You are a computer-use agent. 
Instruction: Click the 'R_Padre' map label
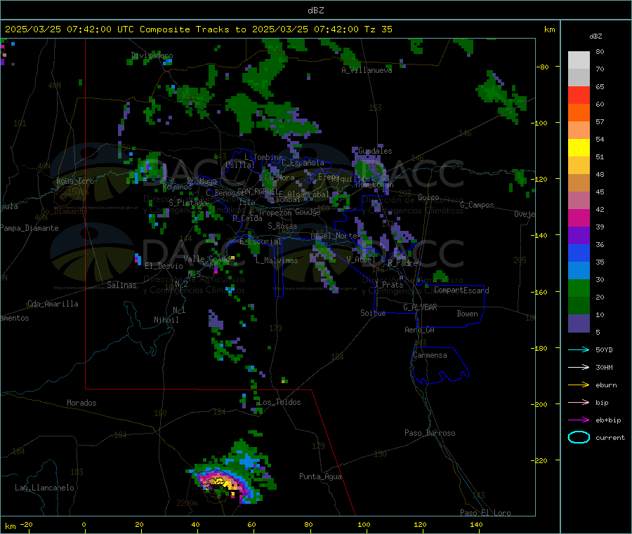point(402,263)
